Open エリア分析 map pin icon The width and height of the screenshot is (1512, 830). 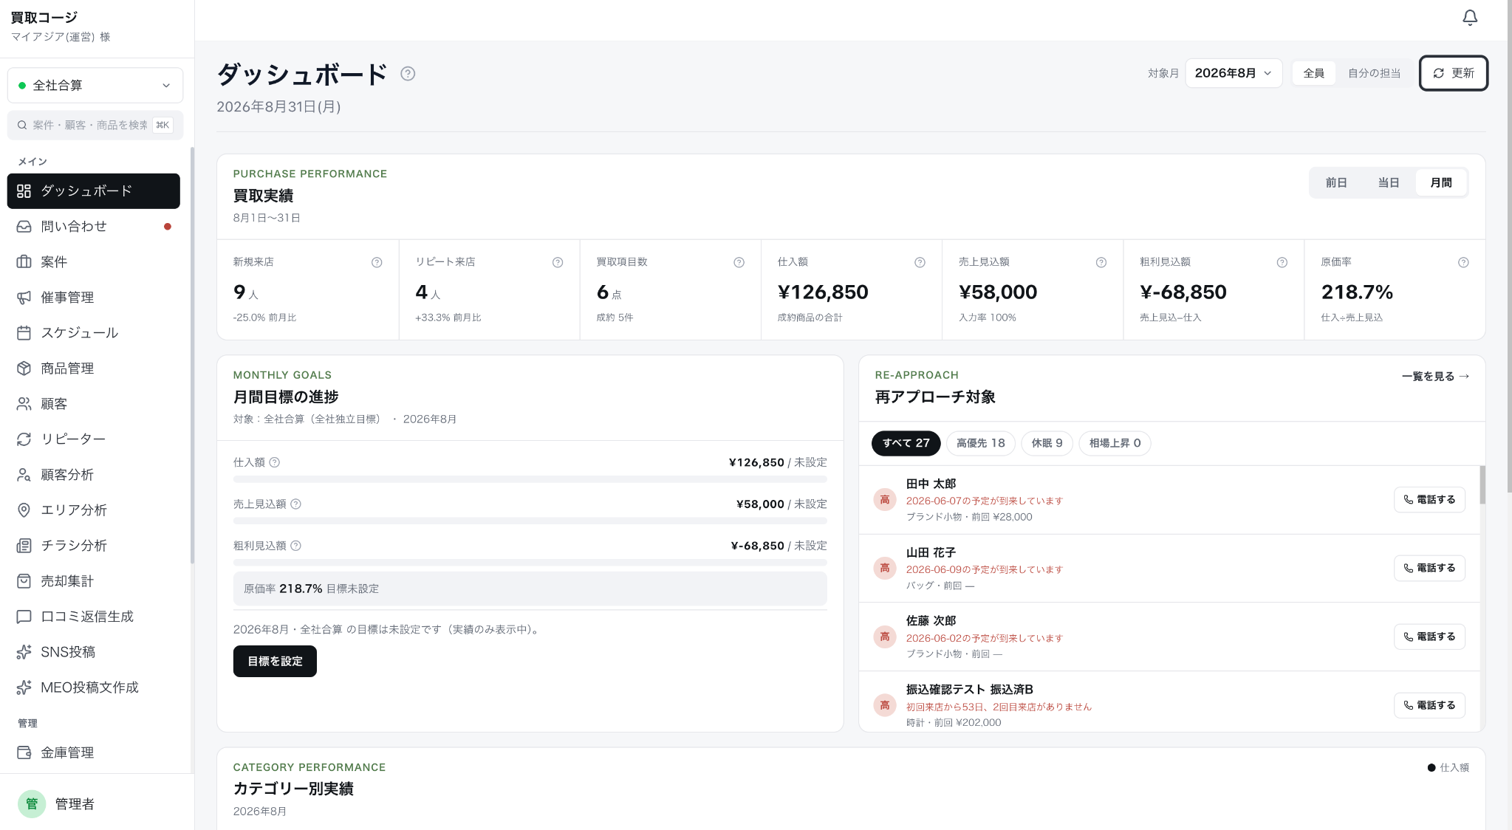tap(24, 510)
